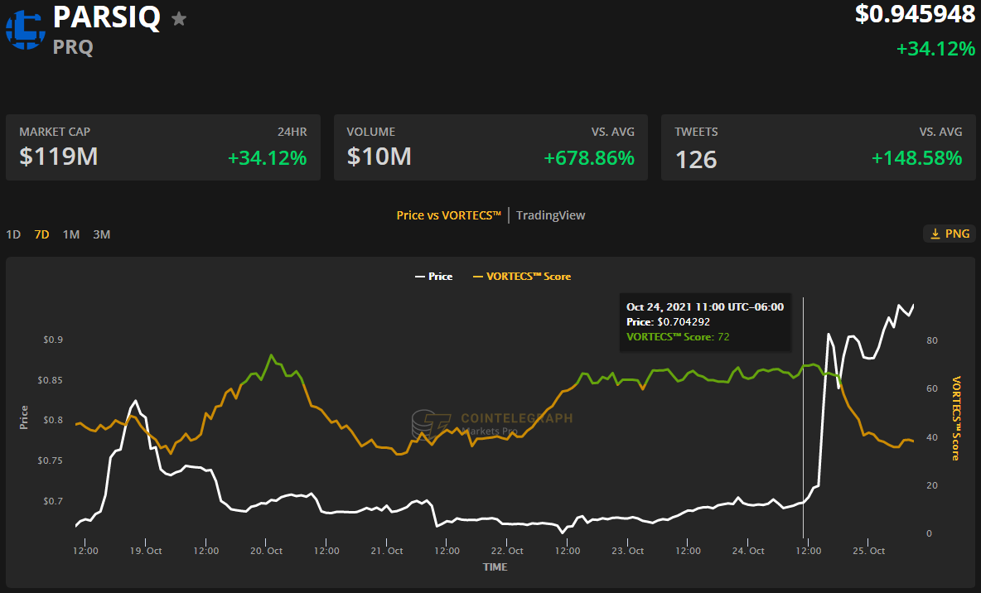Click the 25. Oct x-axis label
The width and height of the screenshot is (981, 593).
point(870,551)
